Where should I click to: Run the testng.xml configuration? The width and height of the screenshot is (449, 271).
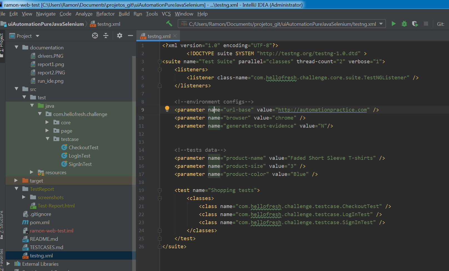click(393, 24)
